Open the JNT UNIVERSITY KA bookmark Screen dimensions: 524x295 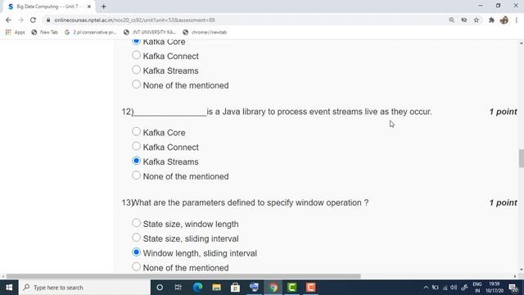point(150,32)
